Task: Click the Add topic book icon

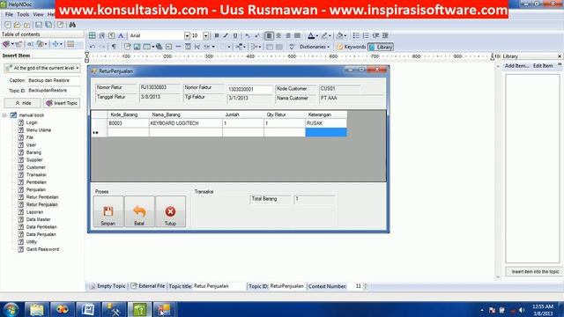Action: [x=6, y=44]
